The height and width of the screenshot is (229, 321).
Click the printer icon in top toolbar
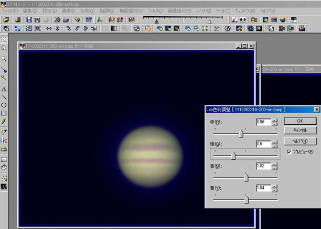pos(67,19)
